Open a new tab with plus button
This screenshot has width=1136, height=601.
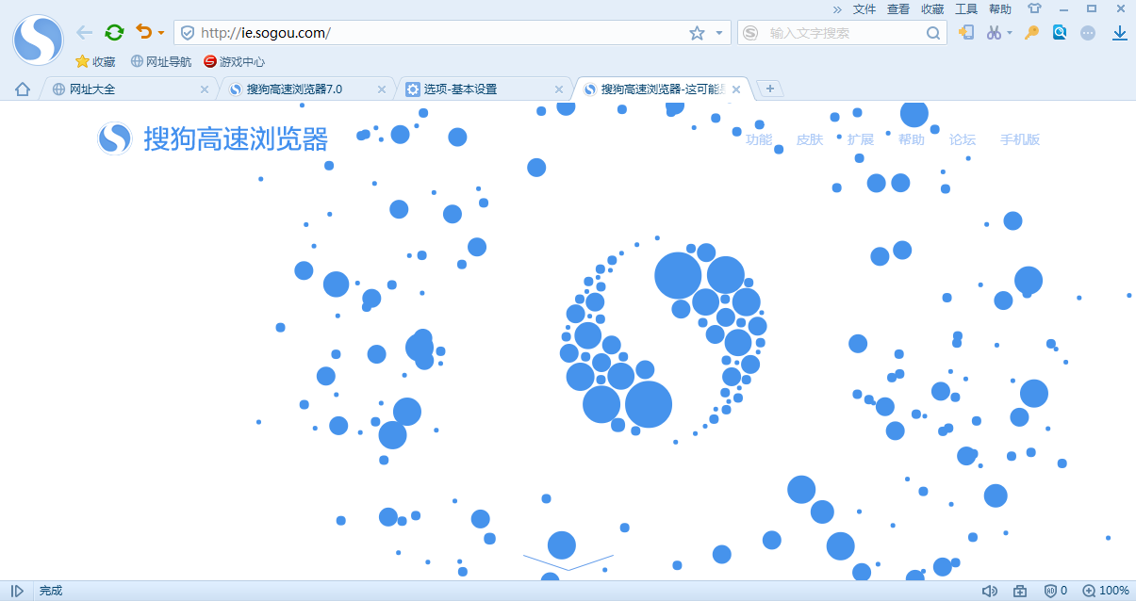[x=770, y=89]
